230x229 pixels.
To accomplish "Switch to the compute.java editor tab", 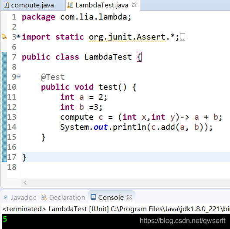I will 33,5.
